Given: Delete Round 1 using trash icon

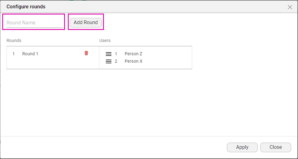Looking at the screenshot, I should pyautogui.click(x=86, y=53).
